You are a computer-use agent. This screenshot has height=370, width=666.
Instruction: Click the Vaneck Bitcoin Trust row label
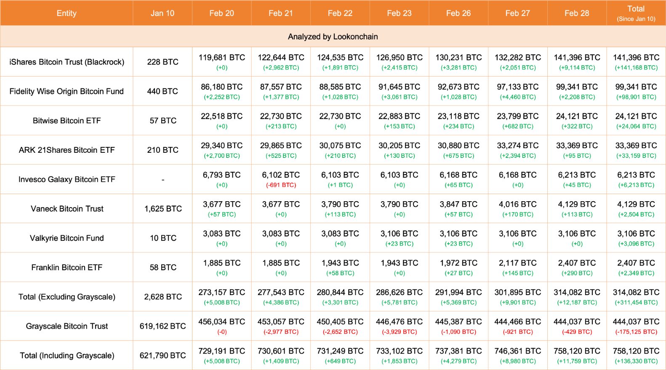[67, 209]
